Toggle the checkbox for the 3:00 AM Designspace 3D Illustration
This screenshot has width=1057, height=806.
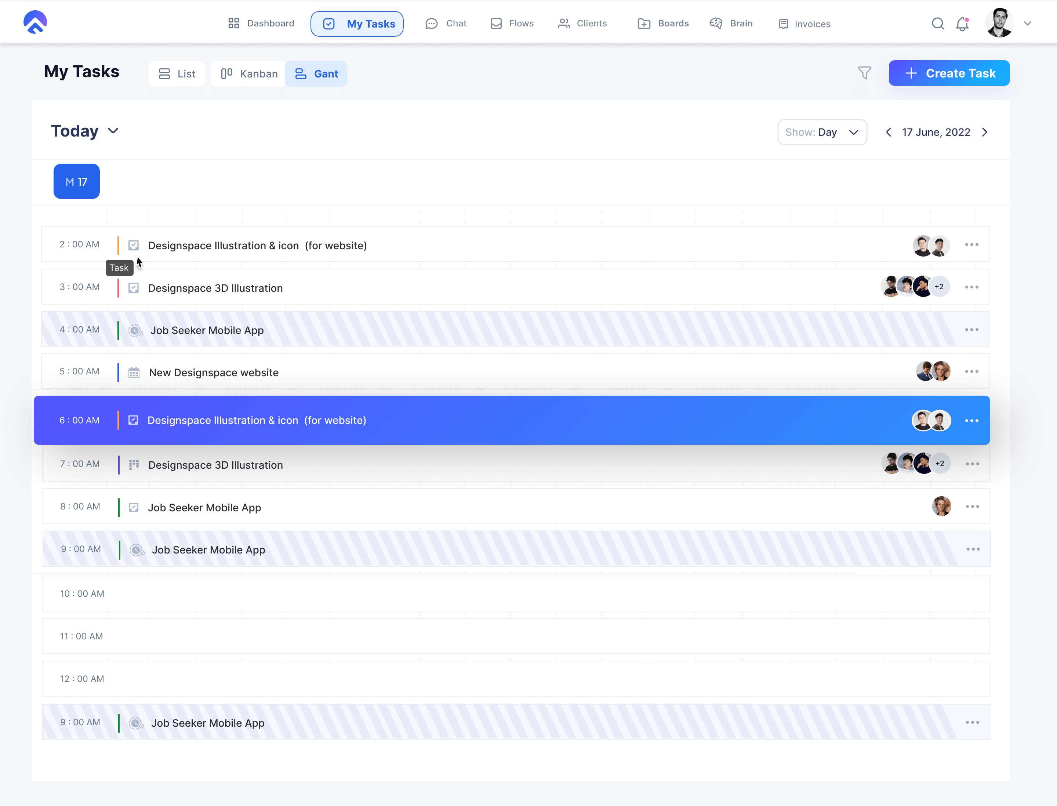click(133, 288)
